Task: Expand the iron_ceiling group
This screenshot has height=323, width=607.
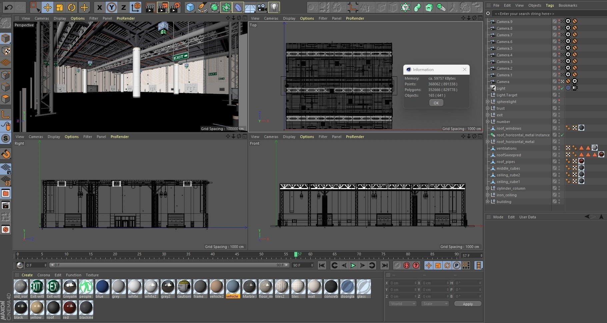Action: click(x=487, y=195)
